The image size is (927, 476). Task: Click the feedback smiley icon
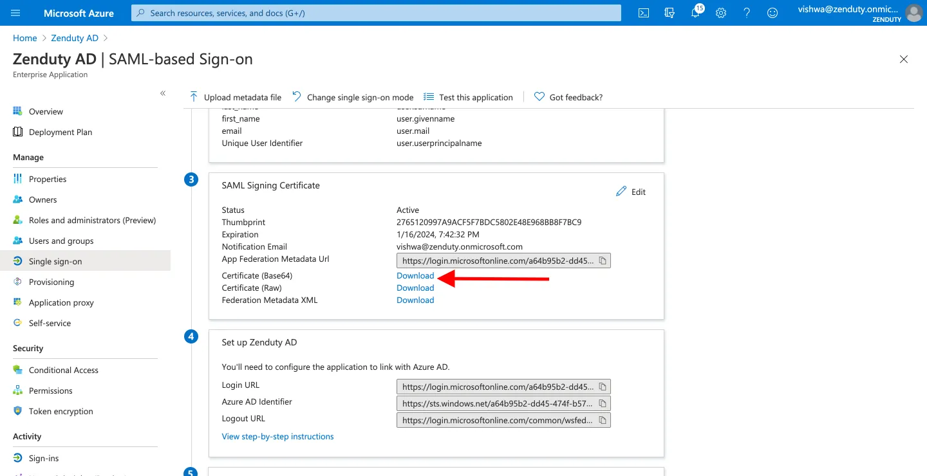pos(772,13)
